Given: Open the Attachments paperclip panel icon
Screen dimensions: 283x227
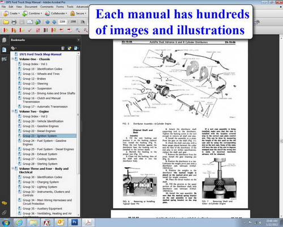Looking at the screenshot, I should (x=4, y=212).
